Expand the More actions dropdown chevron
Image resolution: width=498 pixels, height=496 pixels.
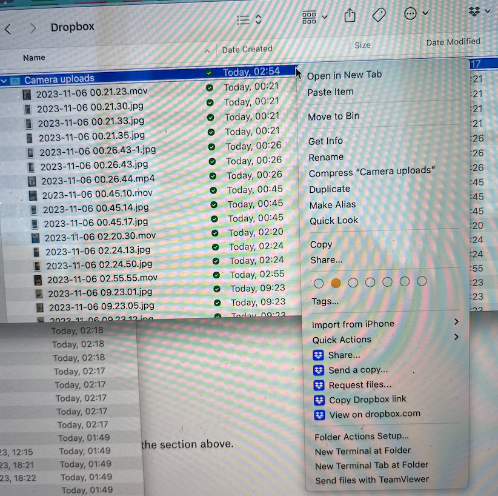coord(425,13)
